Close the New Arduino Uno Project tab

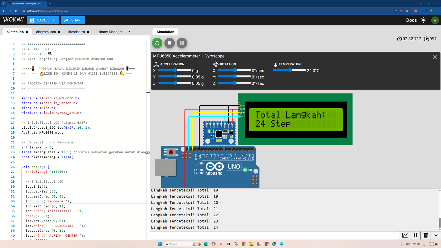44,4
